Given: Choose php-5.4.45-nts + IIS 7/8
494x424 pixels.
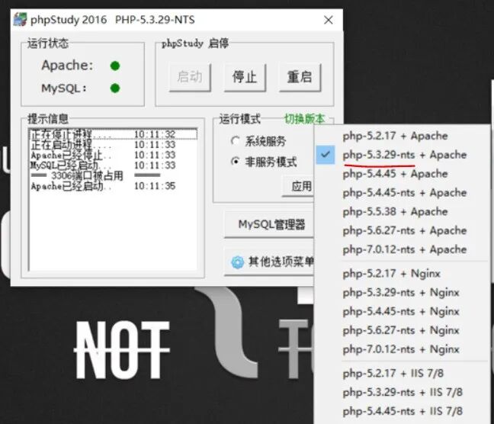Looking at the screenshot, I should (402, 411).
